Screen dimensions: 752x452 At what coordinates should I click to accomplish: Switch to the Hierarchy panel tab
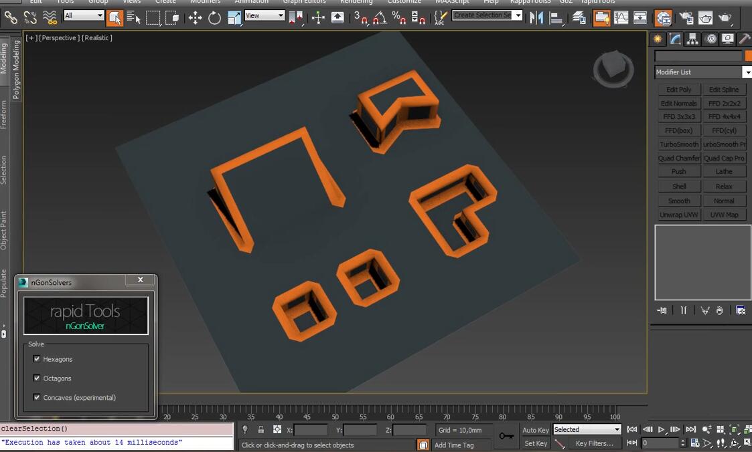[x=692, y=39]
